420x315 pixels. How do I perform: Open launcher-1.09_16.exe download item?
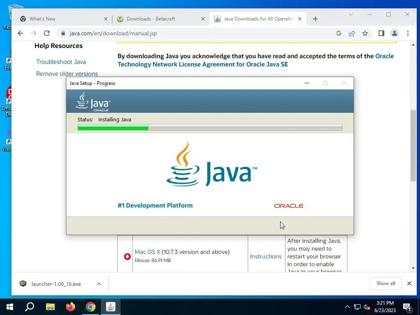click(x=56, y=284)
